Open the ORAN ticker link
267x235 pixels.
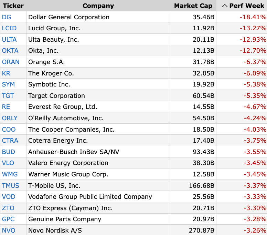click(x=11, y=62)
